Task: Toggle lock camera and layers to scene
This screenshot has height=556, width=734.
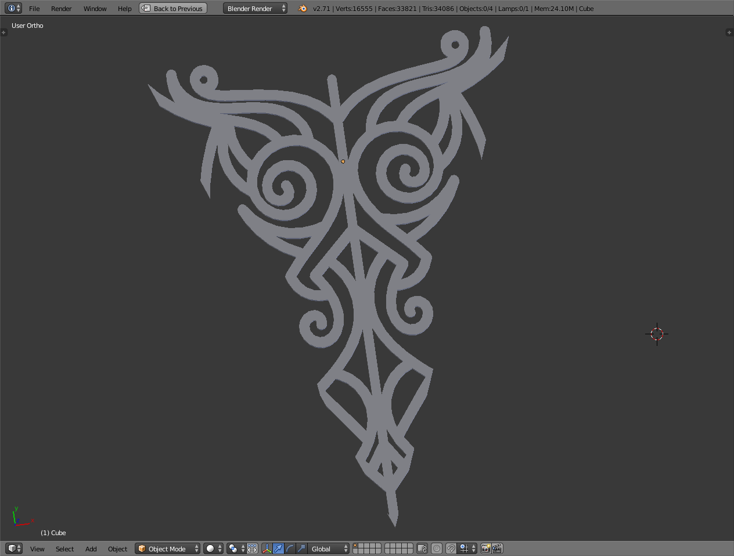Action: pyautogui.click(x=422, y=549)
